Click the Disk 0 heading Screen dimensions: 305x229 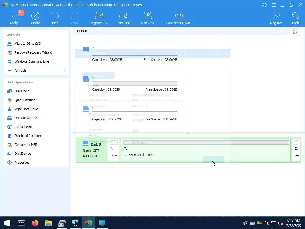(82, 31)
